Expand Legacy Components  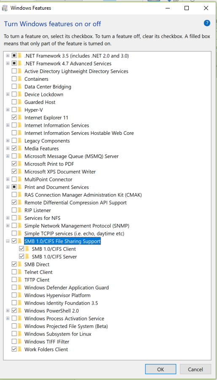tap(8, 141)
